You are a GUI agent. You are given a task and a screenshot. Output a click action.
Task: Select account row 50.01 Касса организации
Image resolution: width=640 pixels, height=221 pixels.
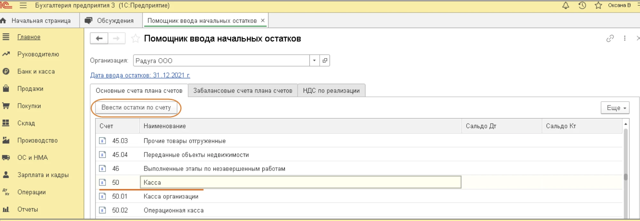(x=171, y=196)
